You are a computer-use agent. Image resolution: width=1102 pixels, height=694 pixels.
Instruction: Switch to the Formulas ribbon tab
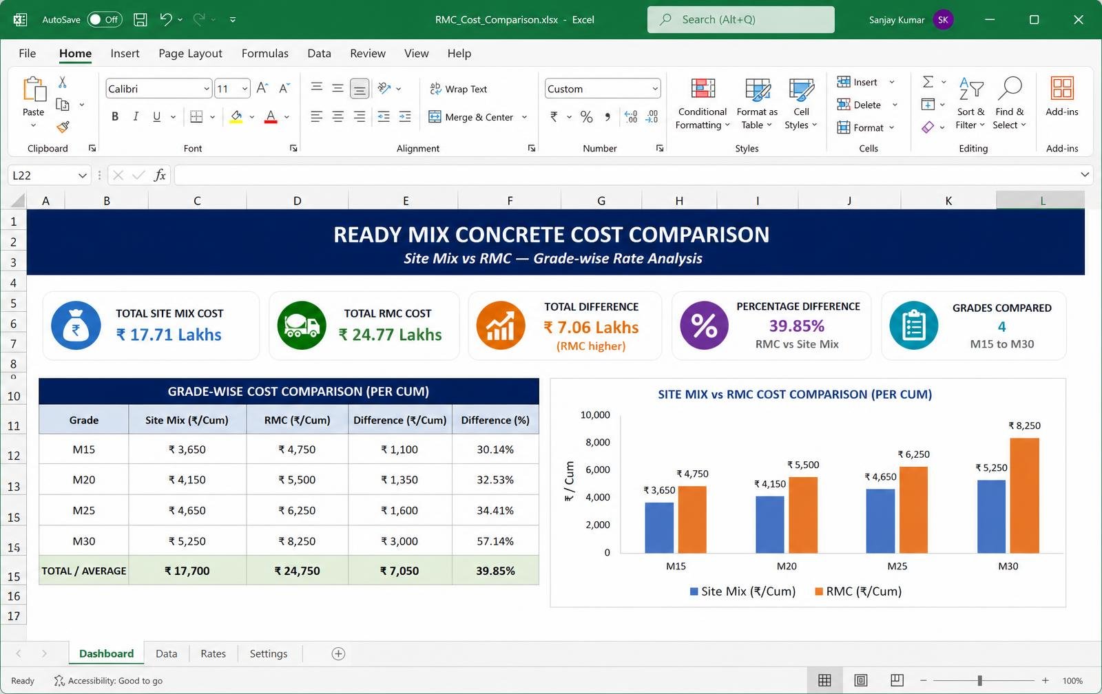pos(265,53)
